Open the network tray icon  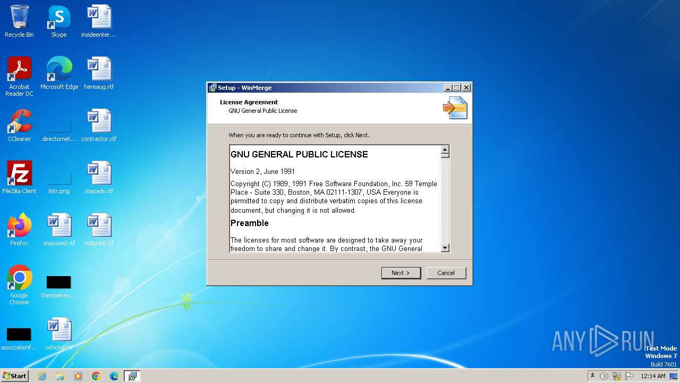[617, 376]
